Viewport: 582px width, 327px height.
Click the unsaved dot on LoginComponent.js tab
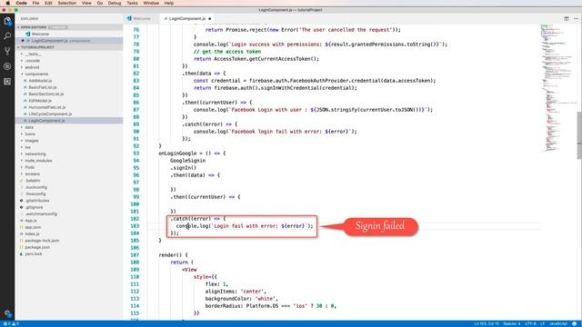210,18
